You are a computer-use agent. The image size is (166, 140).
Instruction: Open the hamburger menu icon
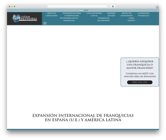click(x=45, y=23)
